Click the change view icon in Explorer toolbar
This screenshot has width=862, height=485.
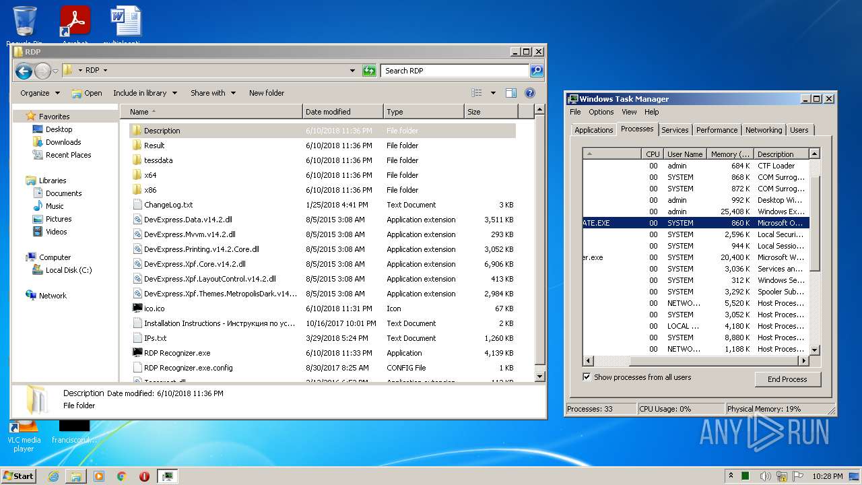pyautogui.click(x=477, y=93)
